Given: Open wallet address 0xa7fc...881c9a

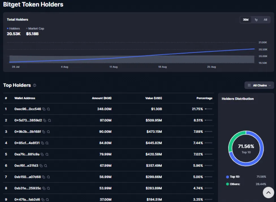Looking at the screenshot, I should [x=27, y=154].
